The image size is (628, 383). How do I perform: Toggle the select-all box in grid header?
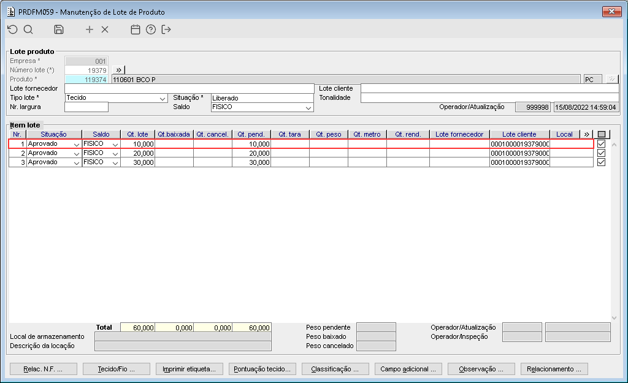(x=601, y=134)
